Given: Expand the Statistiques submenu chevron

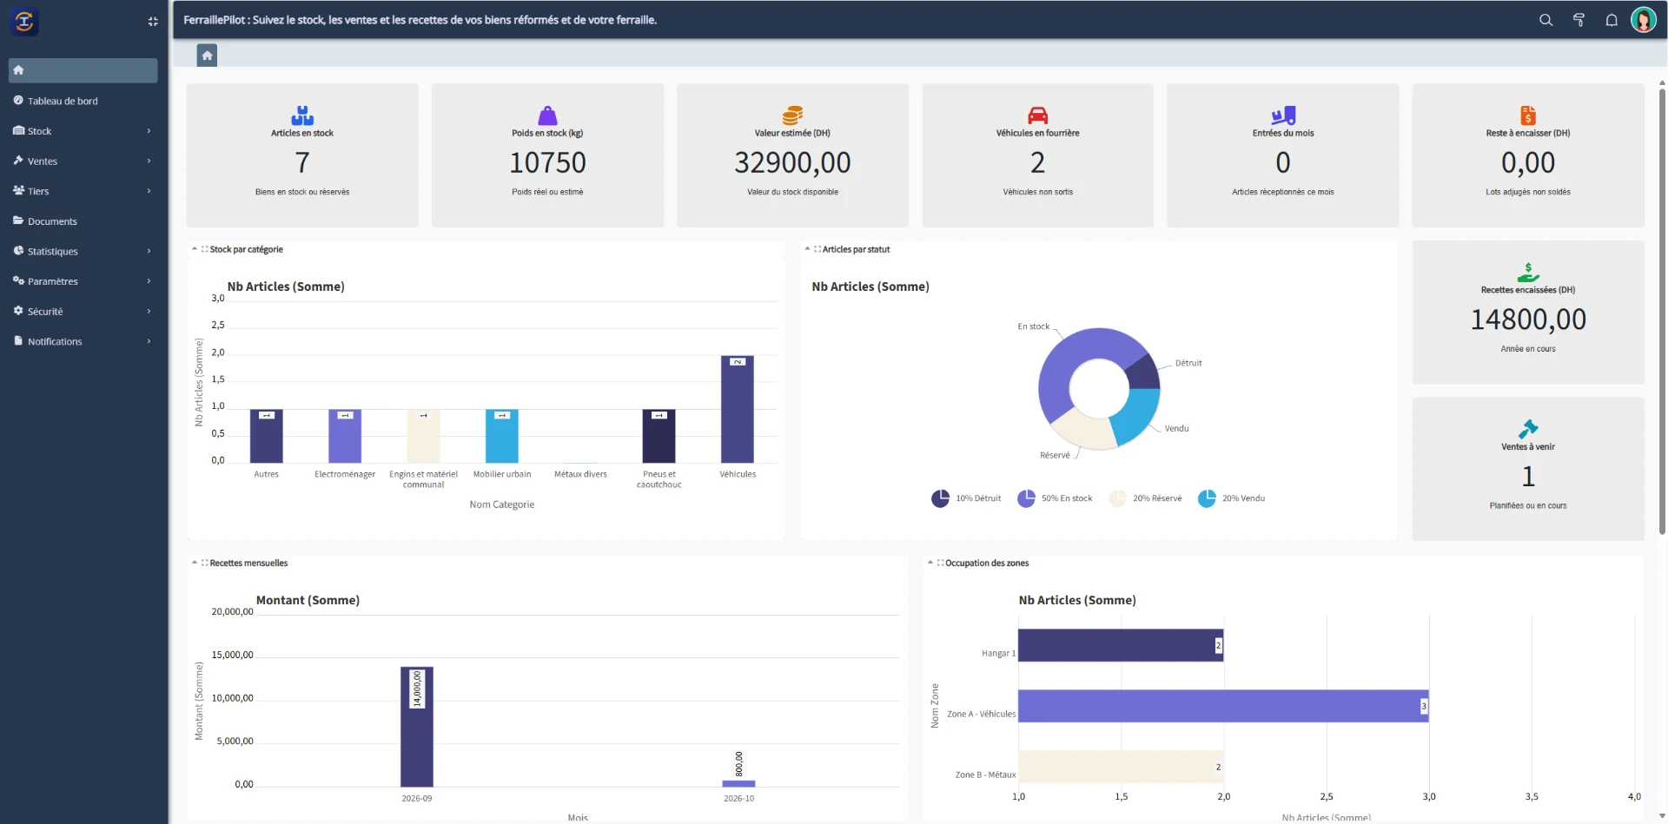Looking at the screenshot, I should (x=149, y=252).
